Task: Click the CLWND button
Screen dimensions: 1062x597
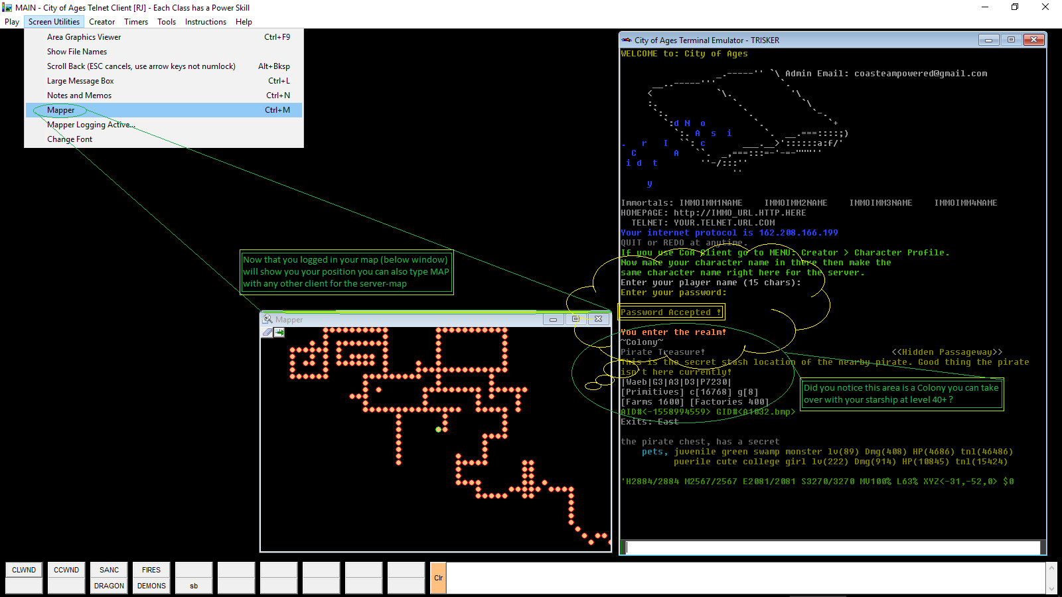Action: [23, 569]
